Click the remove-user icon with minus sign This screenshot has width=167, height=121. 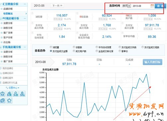coord(9,94)
